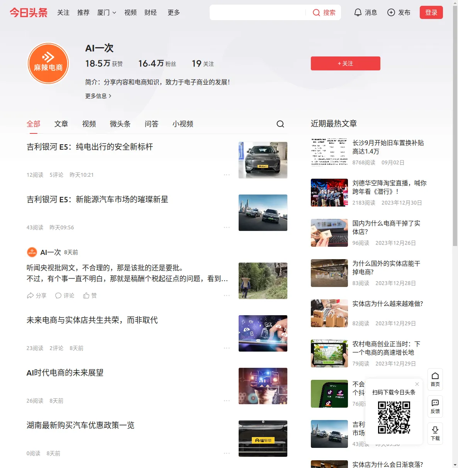
Task: Click in the header search field
Action: coord(258,12)
